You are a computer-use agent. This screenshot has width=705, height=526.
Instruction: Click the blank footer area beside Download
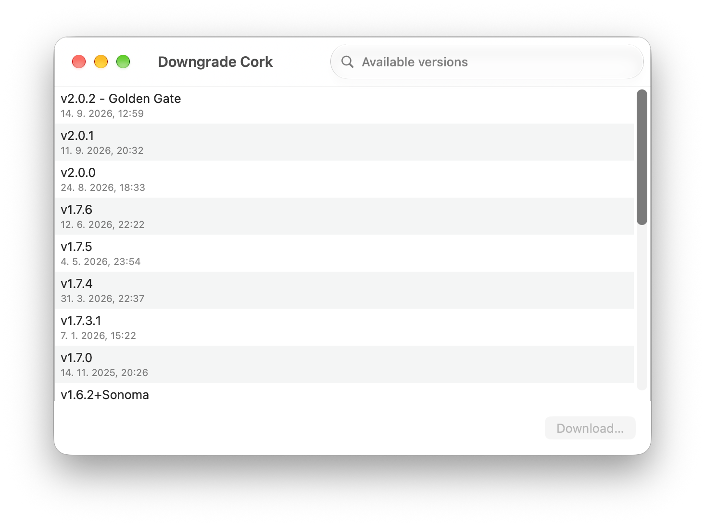[x=298, y=428]
